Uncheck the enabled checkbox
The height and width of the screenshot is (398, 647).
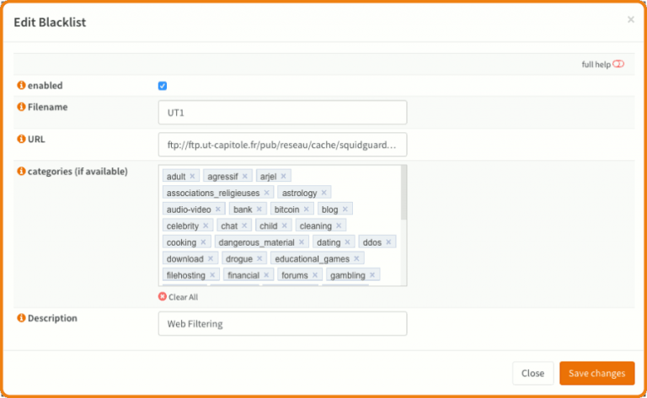pyautogui.click(x=163, y=86)
